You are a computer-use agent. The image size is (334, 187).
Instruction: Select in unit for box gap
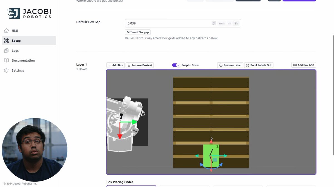click(236, 23)
